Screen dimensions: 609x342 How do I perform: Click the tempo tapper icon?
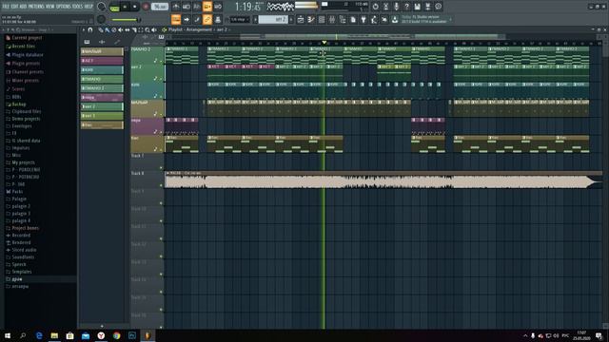pos(374,19)
